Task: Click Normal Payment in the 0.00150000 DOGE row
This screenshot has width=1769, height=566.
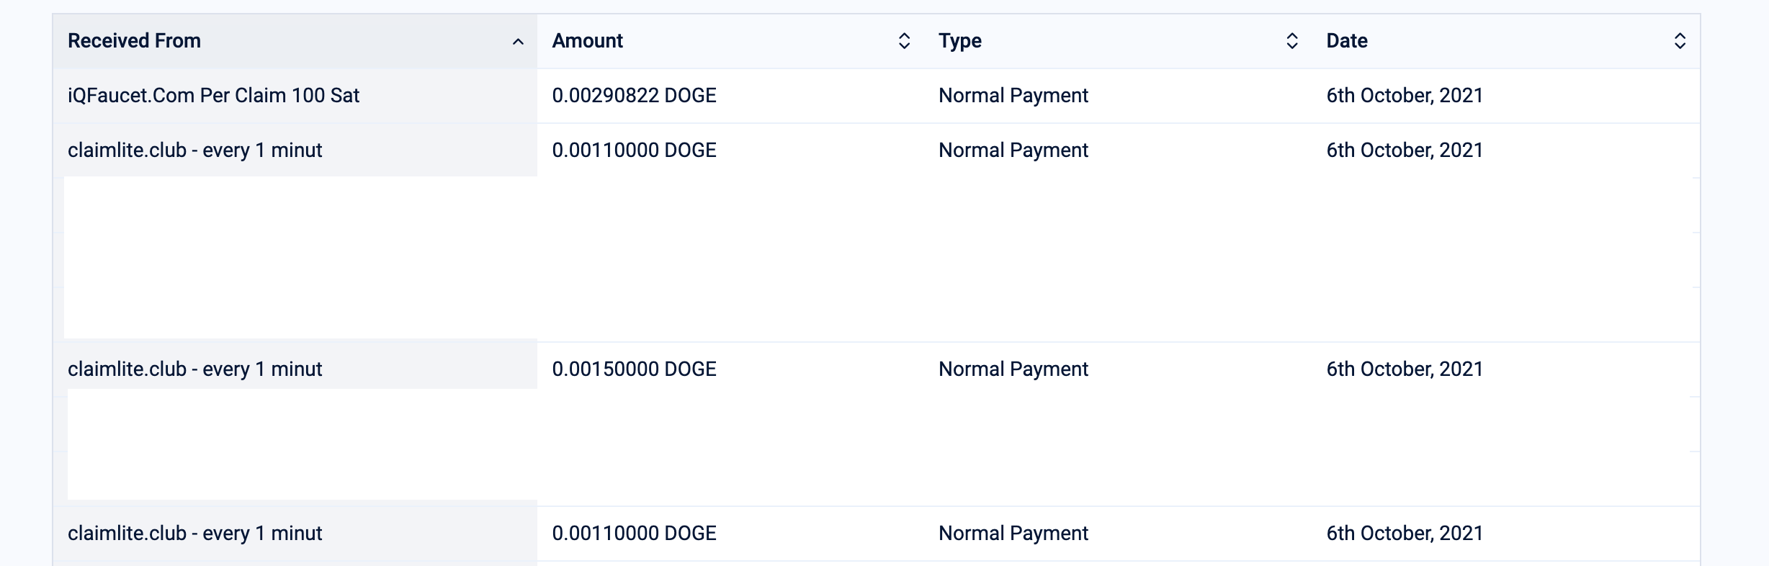Action: point(1013,369)
